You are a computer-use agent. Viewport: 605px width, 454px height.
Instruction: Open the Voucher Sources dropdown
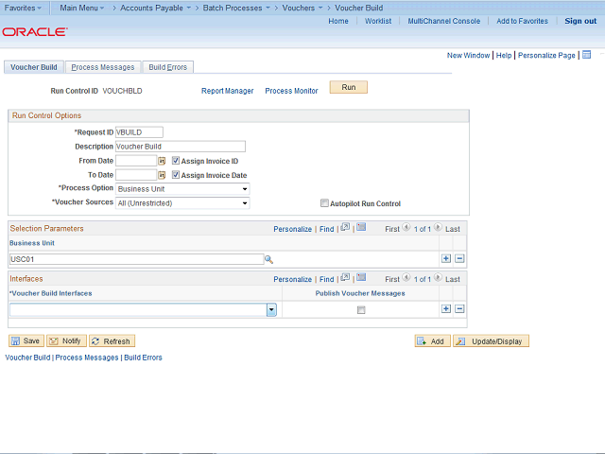[x=182, y=203]
